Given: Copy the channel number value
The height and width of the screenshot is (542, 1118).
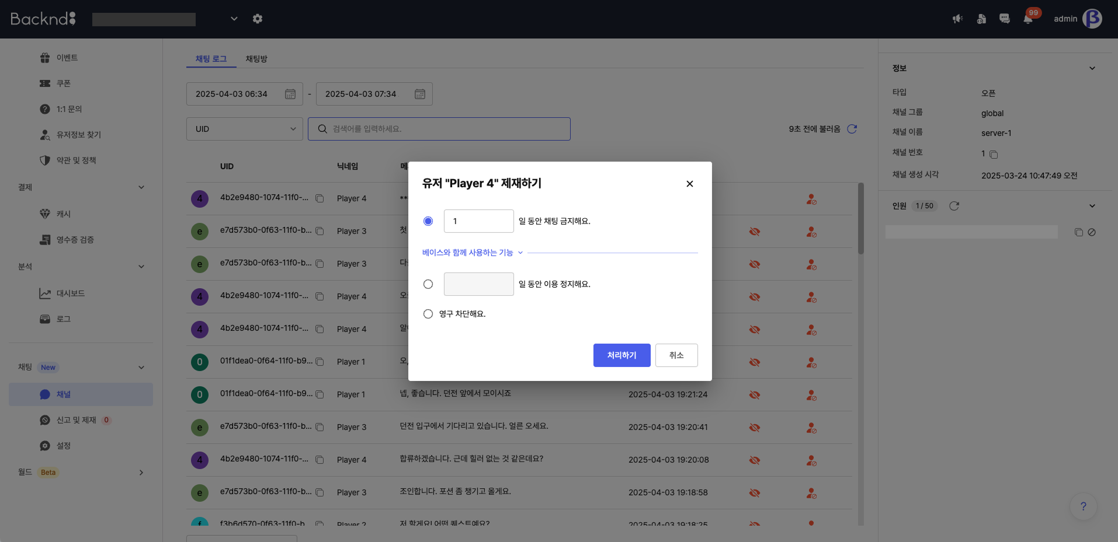Looking at the screenshot, I should [994, 155].
